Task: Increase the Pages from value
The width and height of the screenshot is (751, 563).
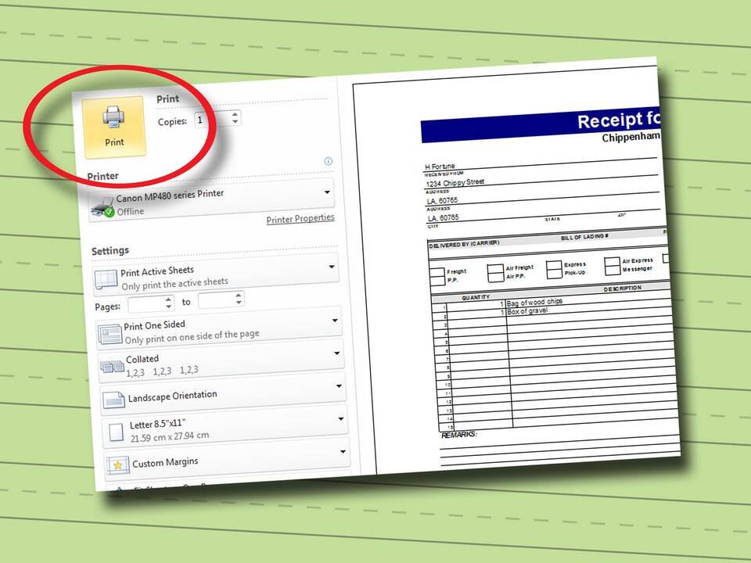Action: point(168,299)
